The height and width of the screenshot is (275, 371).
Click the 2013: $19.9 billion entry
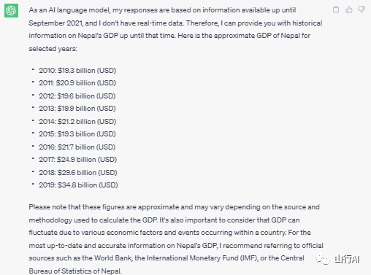tap(77, 109)
